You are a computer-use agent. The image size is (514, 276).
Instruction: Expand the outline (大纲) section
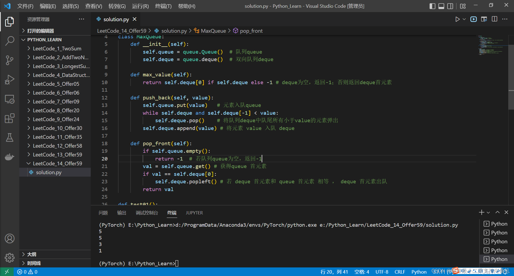click(x=55, y=254)
